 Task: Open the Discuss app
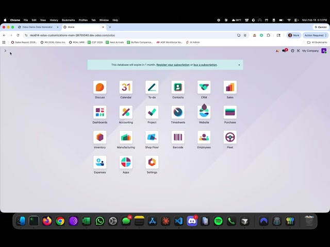100,87
